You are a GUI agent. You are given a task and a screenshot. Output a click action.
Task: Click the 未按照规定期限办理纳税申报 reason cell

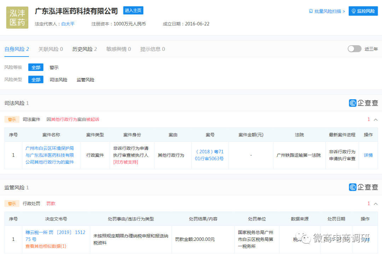[x=131, y=239]
